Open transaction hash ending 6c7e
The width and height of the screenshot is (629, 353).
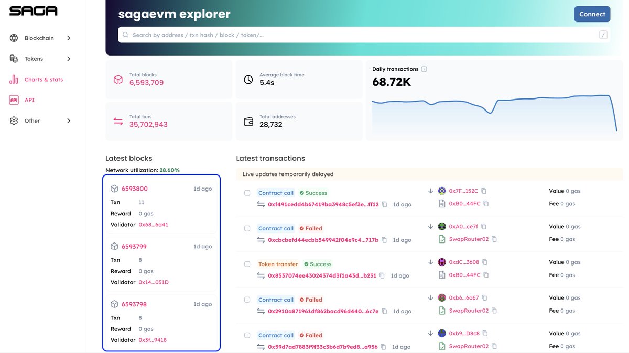[323, 311]
